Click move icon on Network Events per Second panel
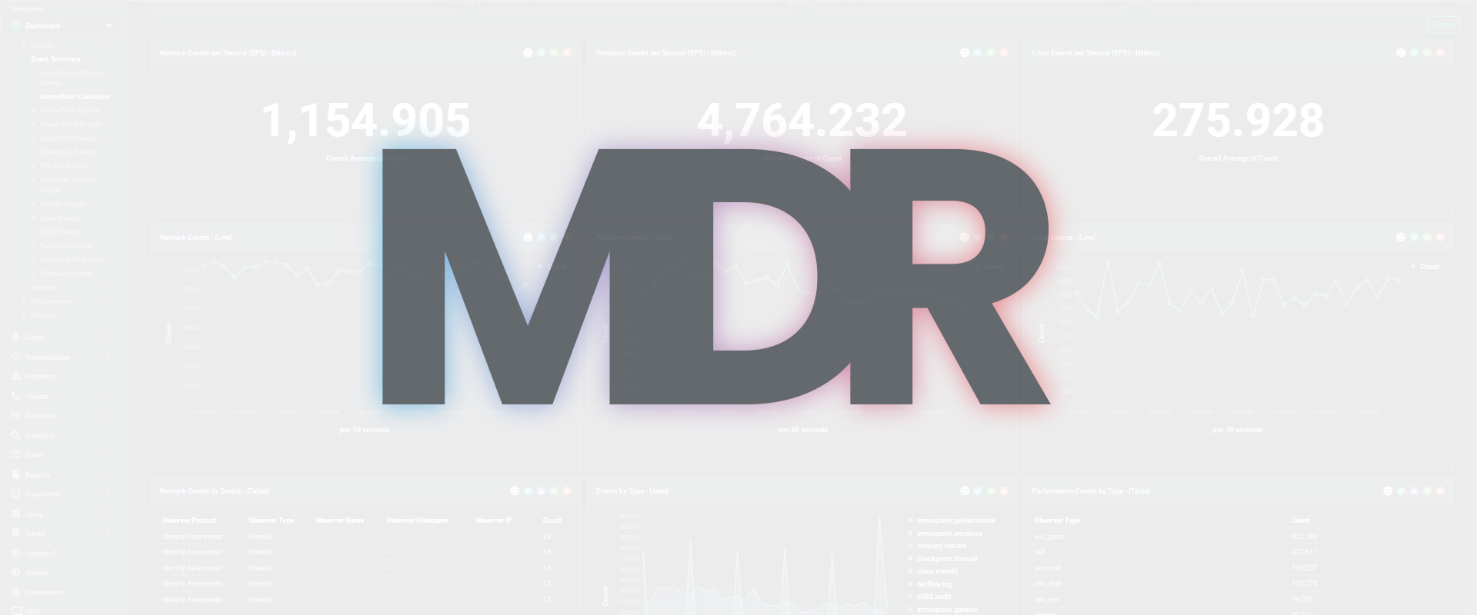This screenshot has height=615, width=1477. pos(528,53)
